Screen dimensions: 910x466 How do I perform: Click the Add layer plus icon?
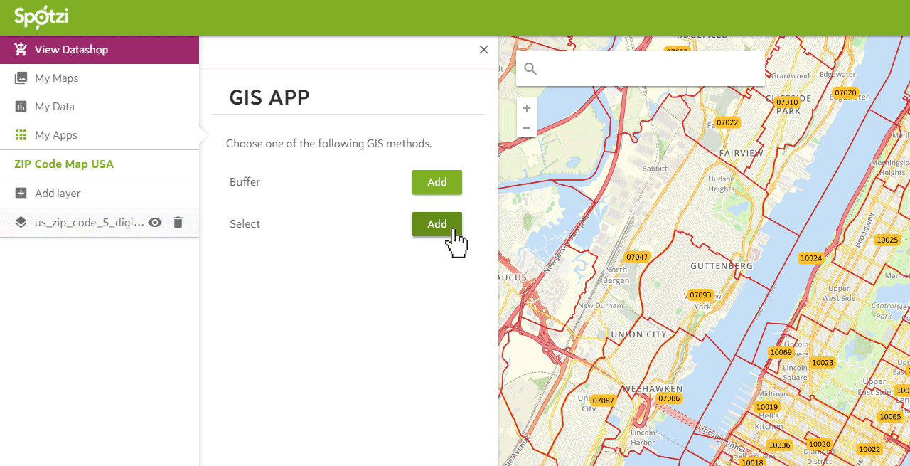click(21, 194)
